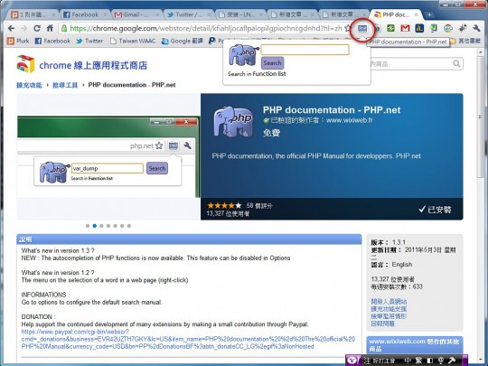Switch to the Facebook tab
The width and height of the screenshot is (488, 366).
pos(84,14)
